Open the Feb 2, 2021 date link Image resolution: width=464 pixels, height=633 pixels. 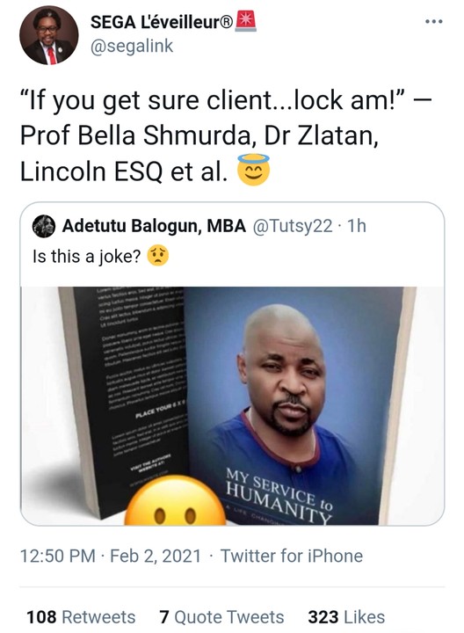[x=156, y=556]
